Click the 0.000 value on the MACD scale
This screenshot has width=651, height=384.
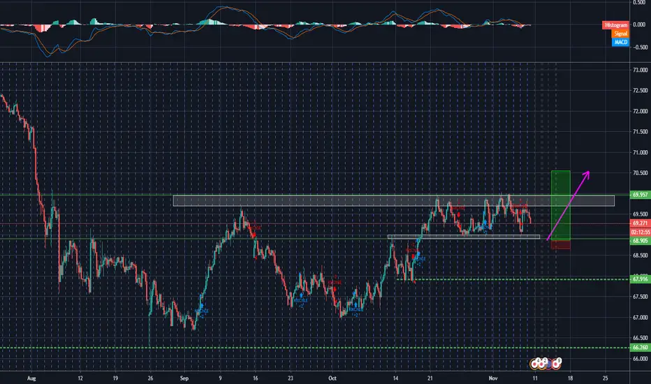pos(639,25)
